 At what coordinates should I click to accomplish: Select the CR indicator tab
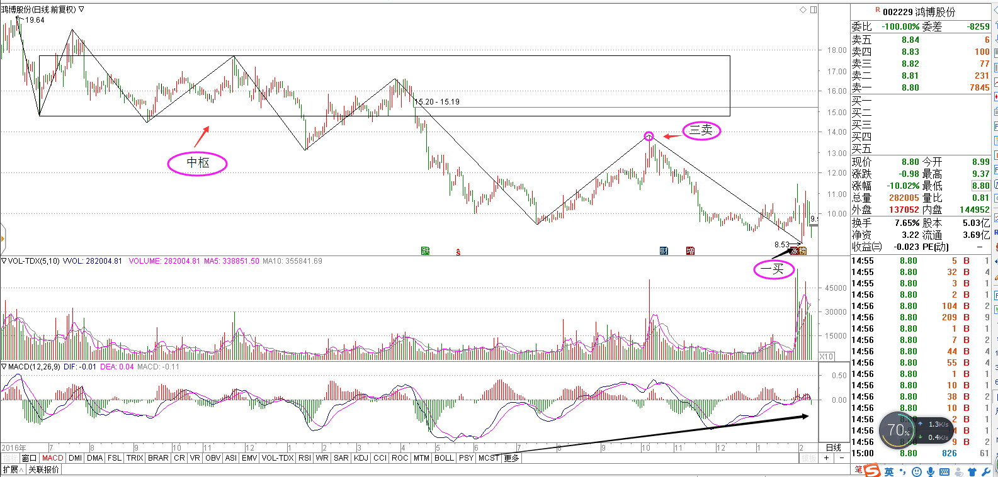pos(179,458)
